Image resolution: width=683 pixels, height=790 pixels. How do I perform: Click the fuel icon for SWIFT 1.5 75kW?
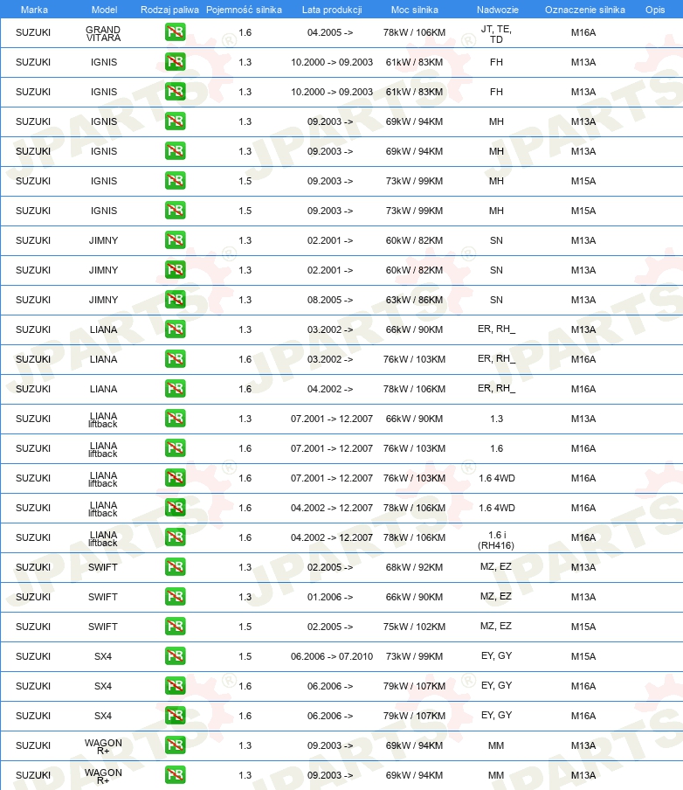176,627
